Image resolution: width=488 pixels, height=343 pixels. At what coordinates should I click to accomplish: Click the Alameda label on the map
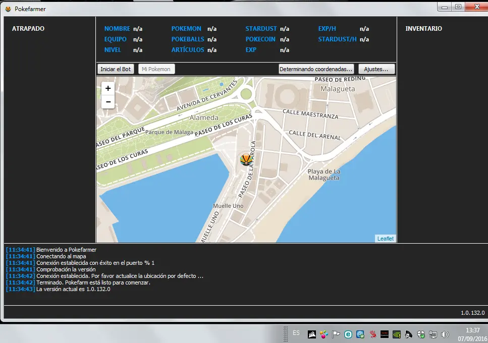204,118
